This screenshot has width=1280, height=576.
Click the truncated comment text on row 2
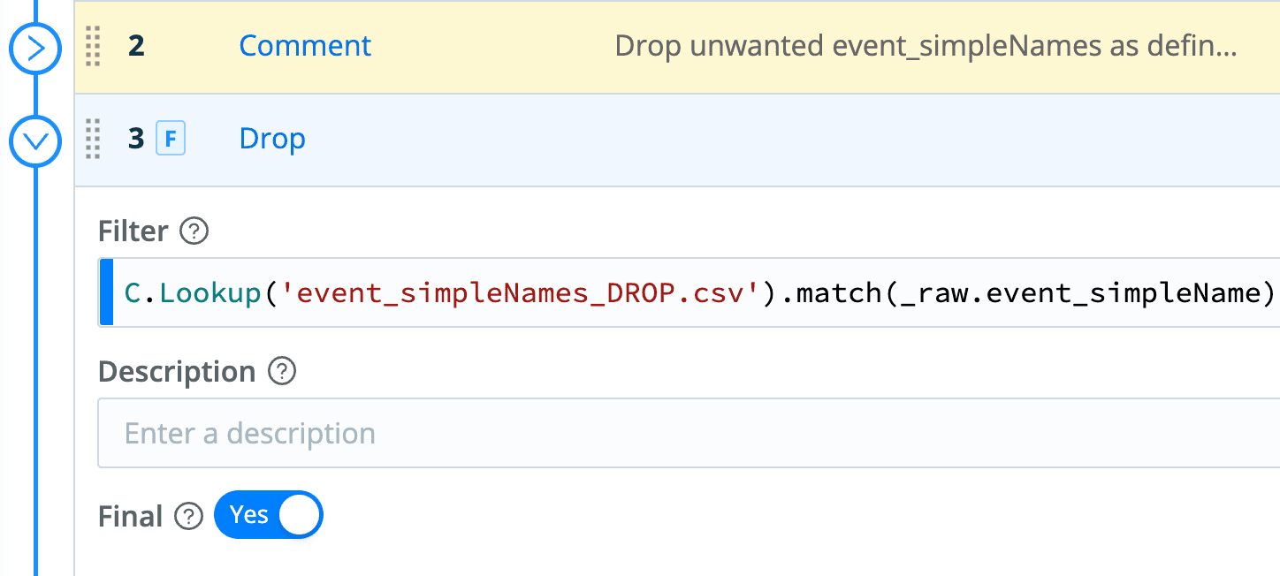(925, 46)
